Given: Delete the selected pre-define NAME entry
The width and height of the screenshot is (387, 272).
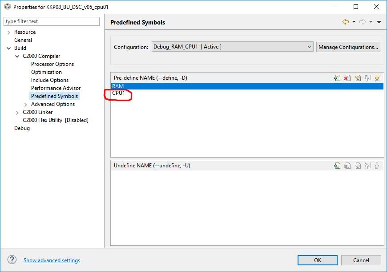Looking at the screenshot, I should pos(347,78).
